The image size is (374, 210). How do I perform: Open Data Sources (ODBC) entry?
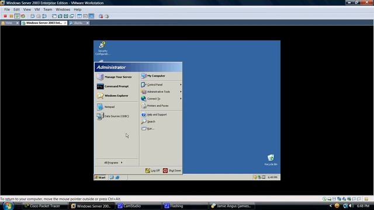click(x=117, y=116)
